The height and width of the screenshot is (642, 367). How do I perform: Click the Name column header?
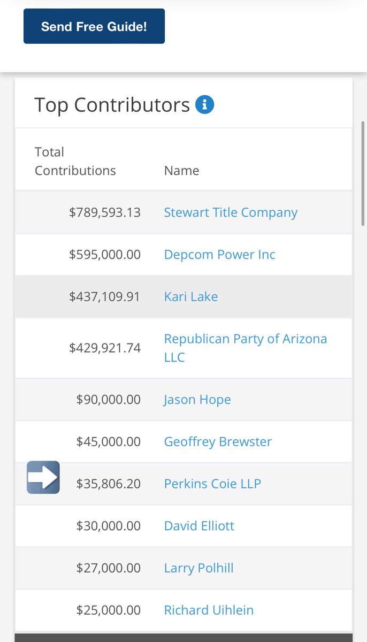click(181, 171)
